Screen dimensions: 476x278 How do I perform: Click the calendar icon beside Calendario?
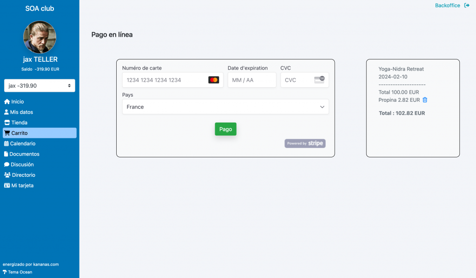(7, 144)
